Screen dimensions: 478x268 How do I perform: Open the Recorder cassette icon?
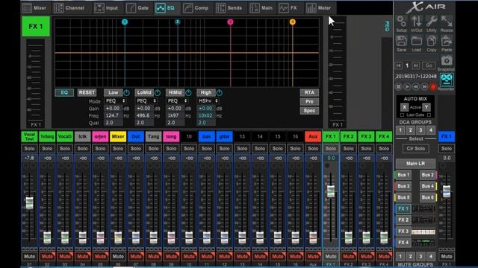coord(447,80)
